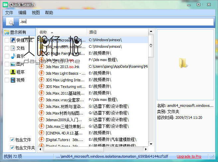Open the 编辑 menu

[x=22, y=13]
